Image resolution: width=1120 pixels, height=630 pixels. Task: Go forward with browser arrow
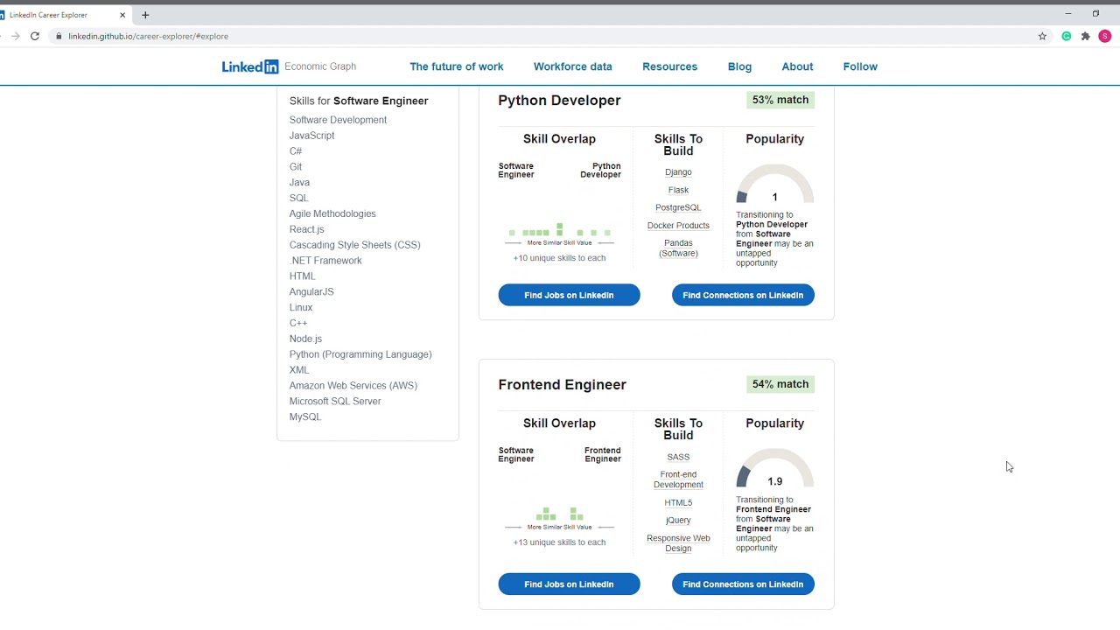click(15, 36)
